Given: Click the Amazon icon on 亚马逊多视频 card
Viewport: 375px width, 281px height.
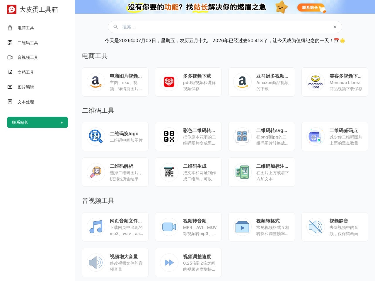Looking at the screenshot, I should (242, 82).
